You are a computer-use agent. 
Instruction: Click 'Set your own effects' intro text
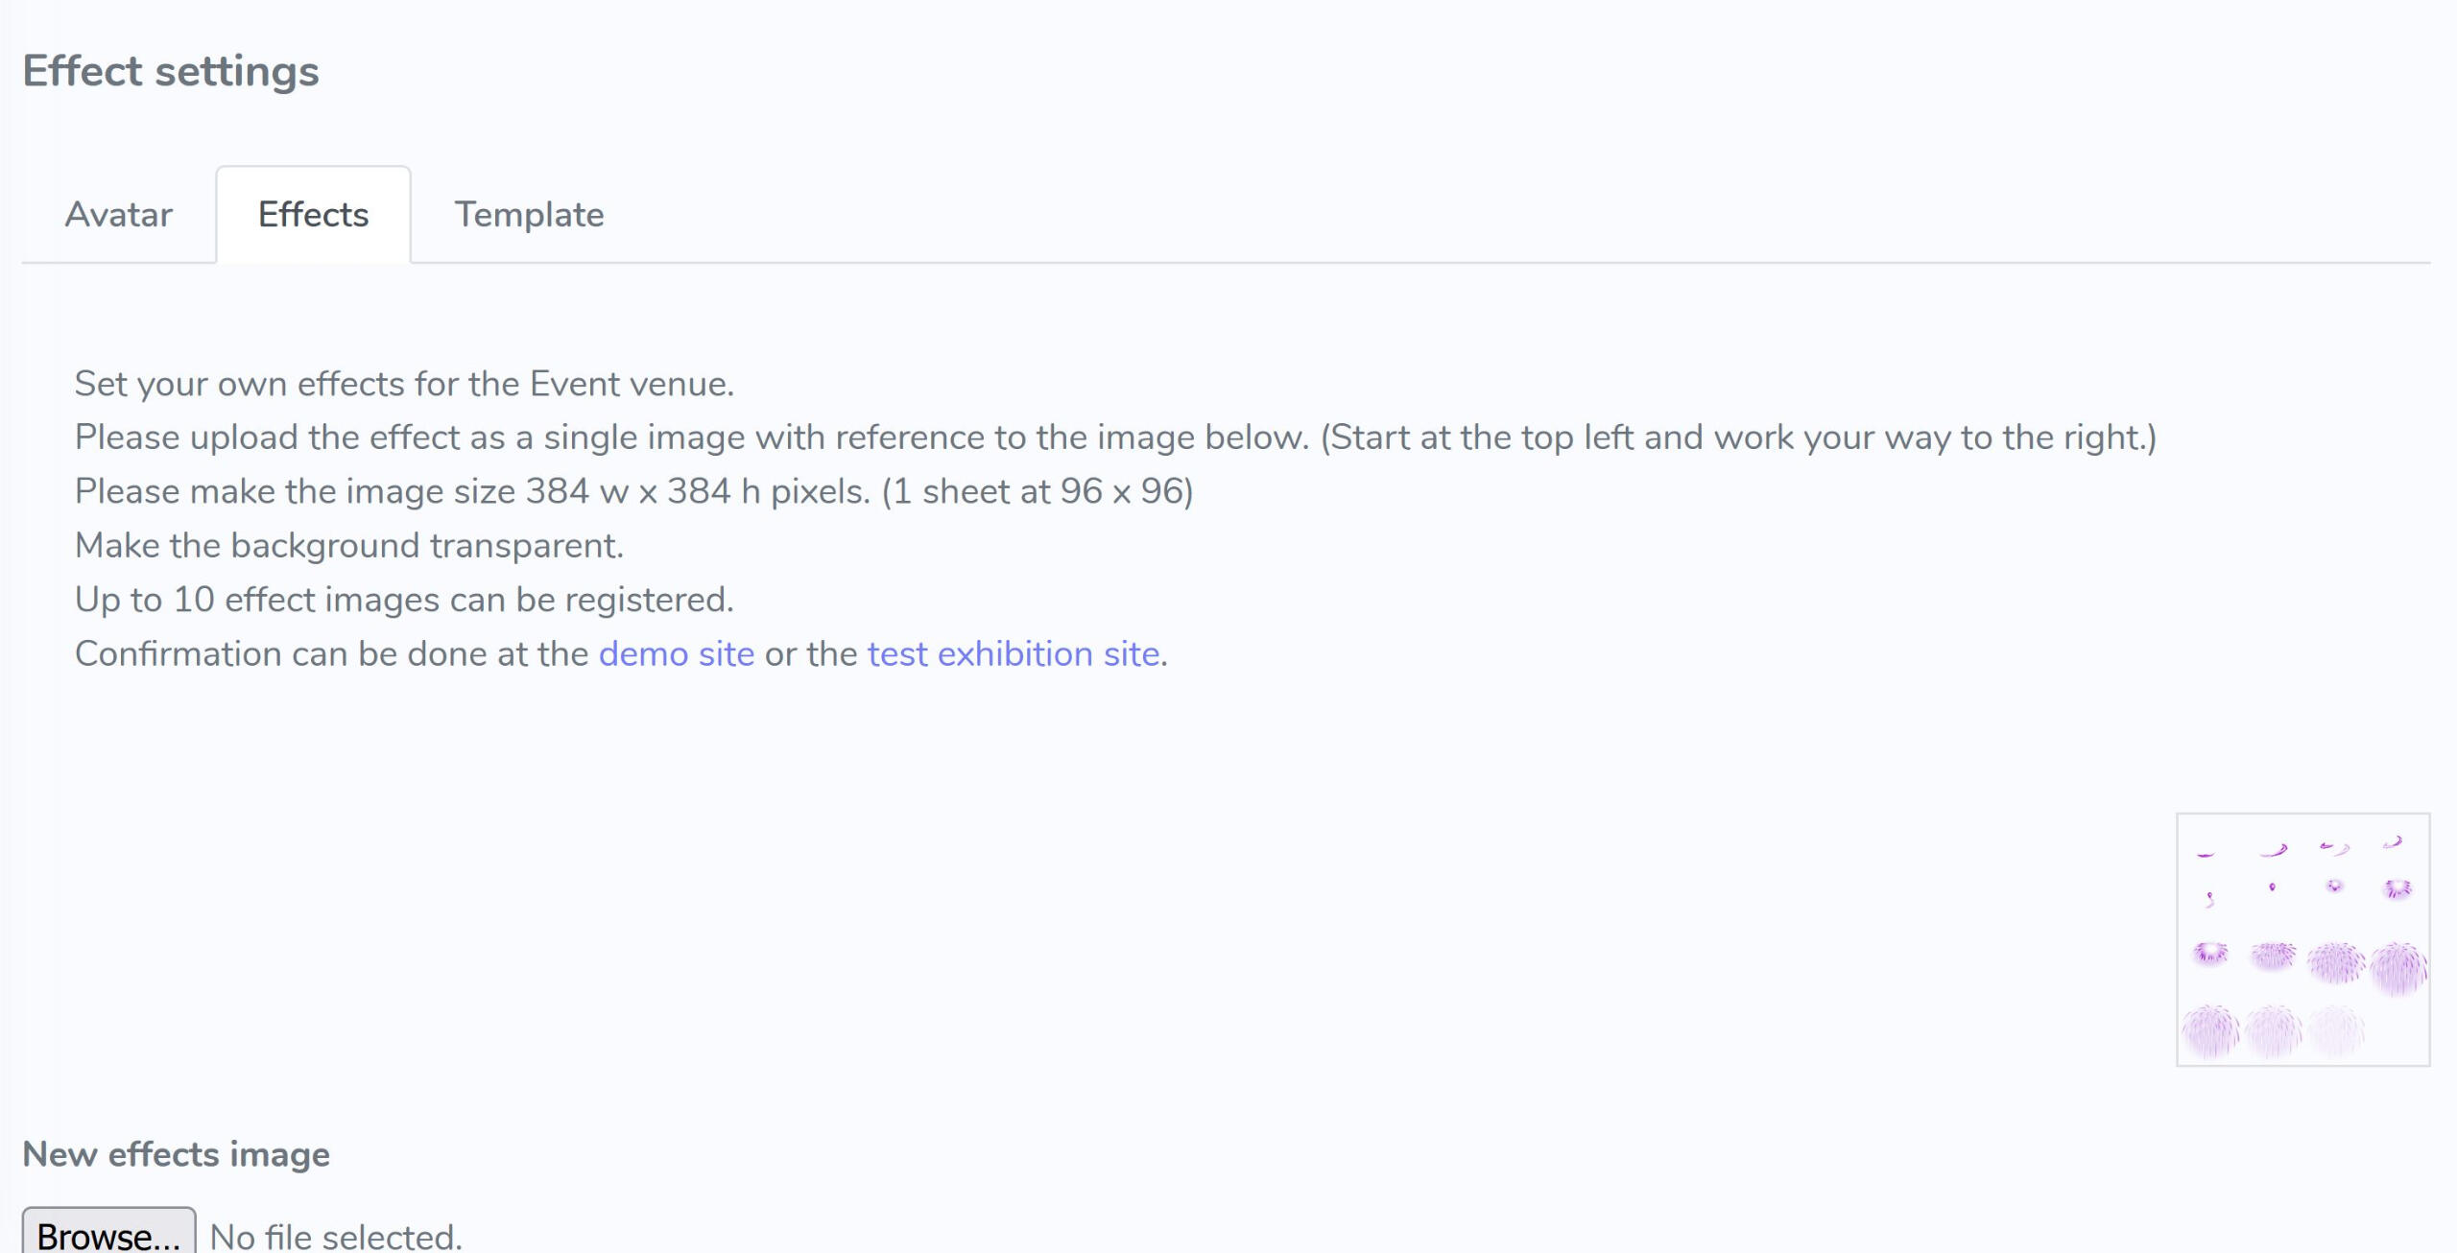(404, 384)
